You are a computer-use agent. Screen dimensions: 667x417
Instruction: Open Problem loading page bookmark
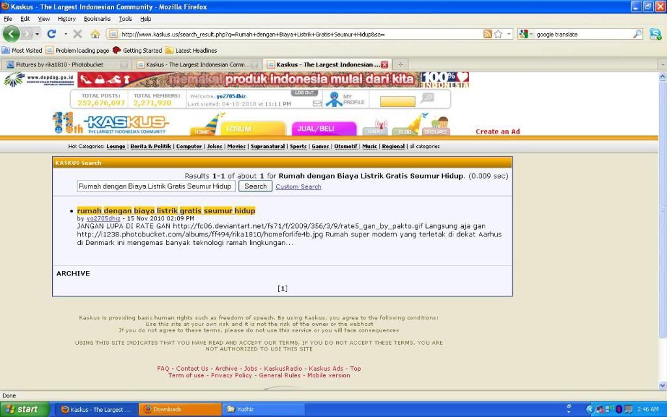tap(78, 50)
